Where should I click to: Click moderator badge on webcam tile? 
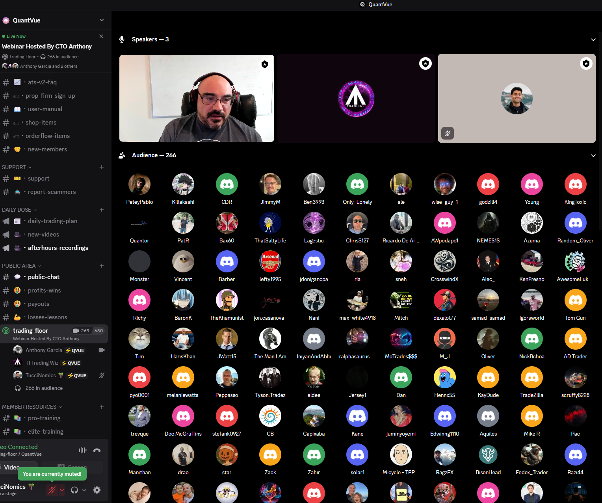(x=265, y=64)
